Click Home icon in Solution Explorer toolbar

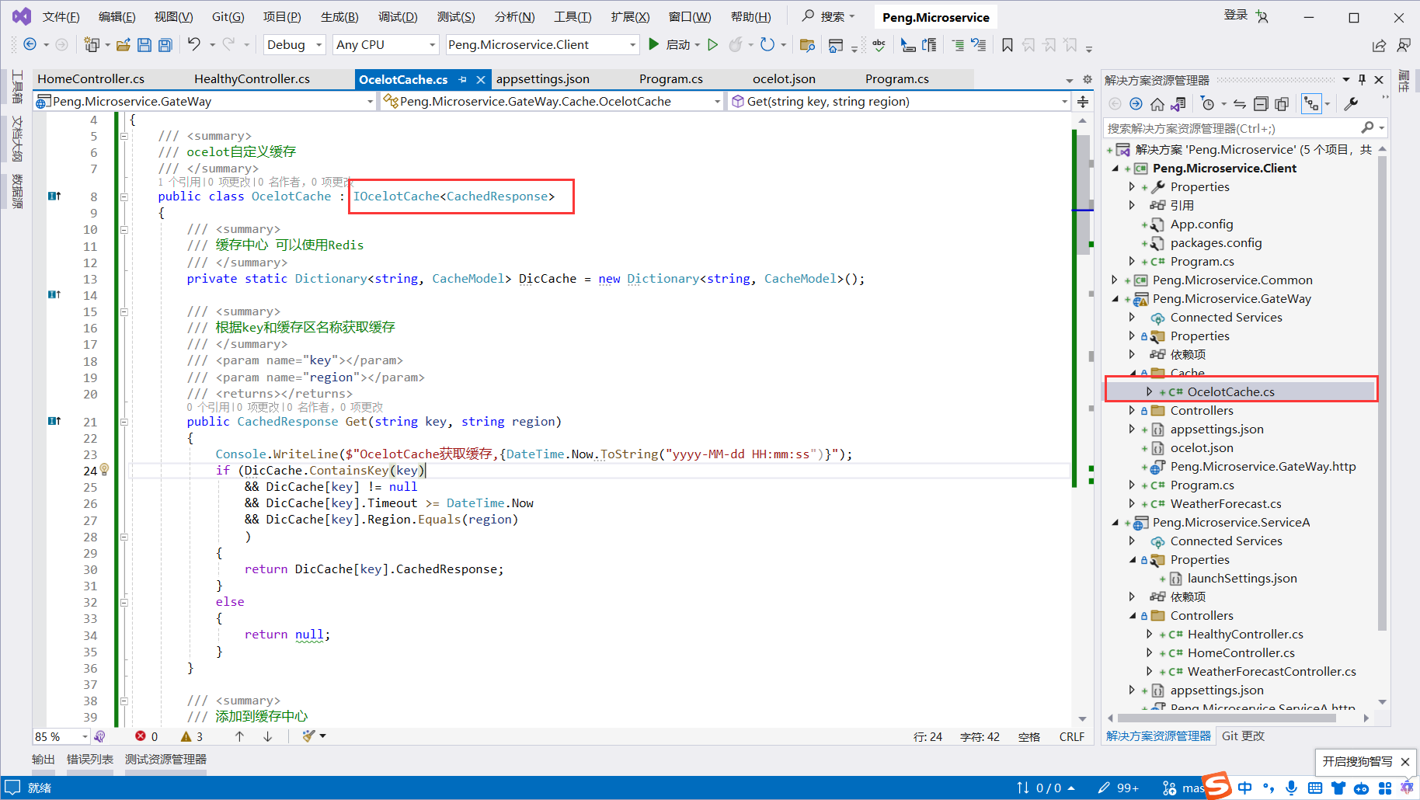(x=1157, y=104)
